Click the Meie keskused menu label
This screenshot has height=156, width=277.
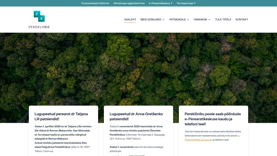click(x=151, y=20)
